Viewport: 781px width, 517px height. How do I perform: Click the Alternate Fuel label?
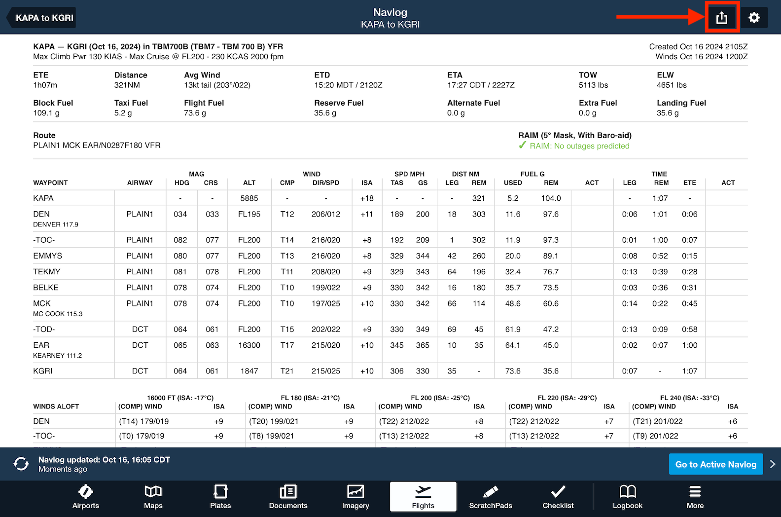[474, 103]
